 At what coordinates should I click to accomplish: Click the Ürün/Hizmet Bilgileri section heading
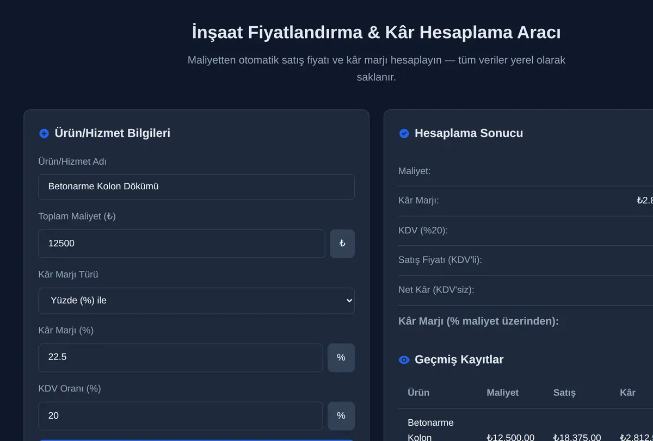[112, 133]
